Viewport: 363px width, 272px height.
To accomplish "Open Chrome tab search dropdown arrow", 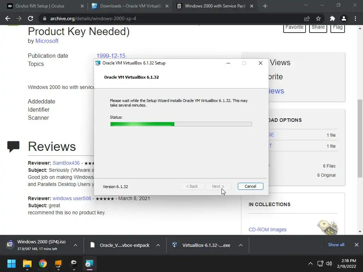I will tap(306, 5).
